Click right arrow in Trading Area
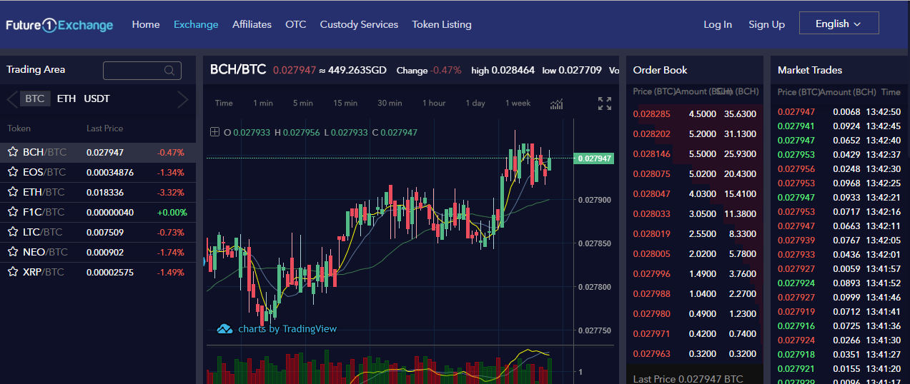Viewport: 910px width, 384px height. point(183,99)
